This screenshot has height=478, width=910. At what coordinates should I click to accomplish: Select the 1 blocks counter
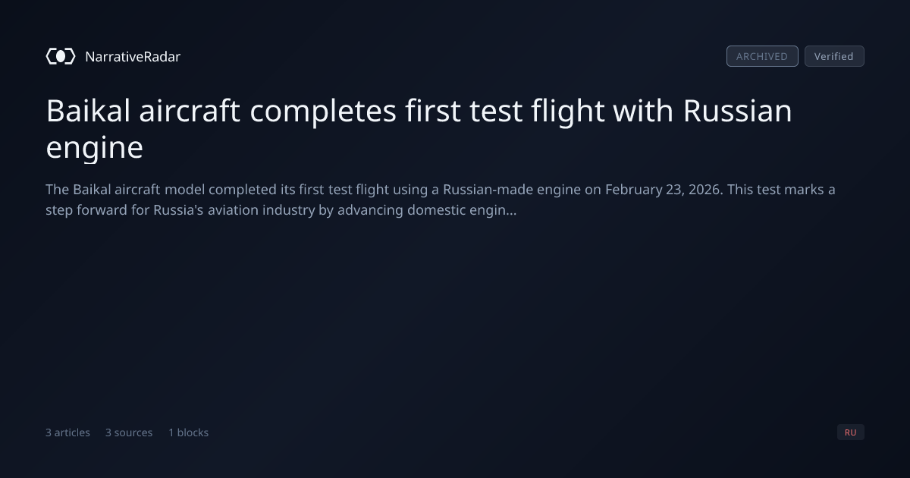(188, 432)
